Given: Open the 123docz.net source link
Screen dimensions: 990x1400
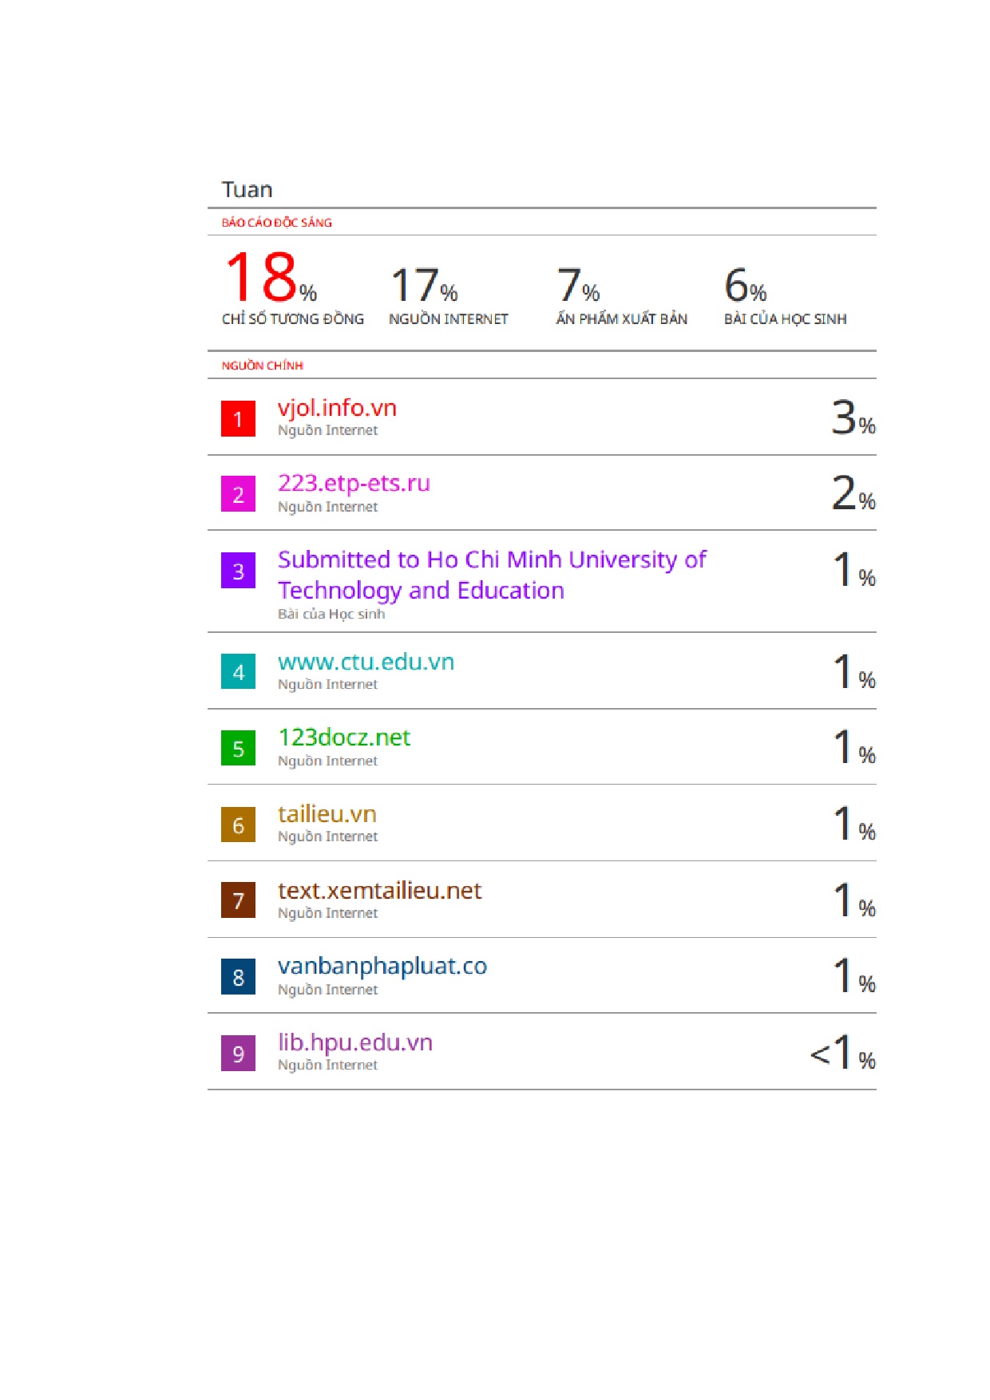Looking at the screenshot, I should 344,738.
